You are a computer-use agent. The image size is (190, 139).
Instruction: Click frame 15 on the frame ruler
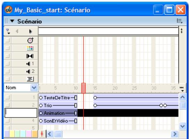pos(95,88)
